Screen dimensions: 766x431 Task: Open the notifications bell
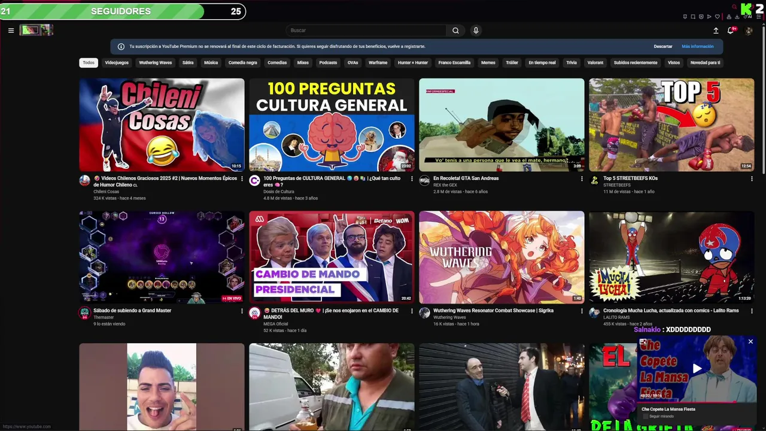pyautogui.click(x=731, y=31)
